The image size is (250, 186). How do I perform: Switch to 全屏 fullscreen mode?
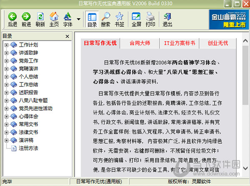[136, 16]
